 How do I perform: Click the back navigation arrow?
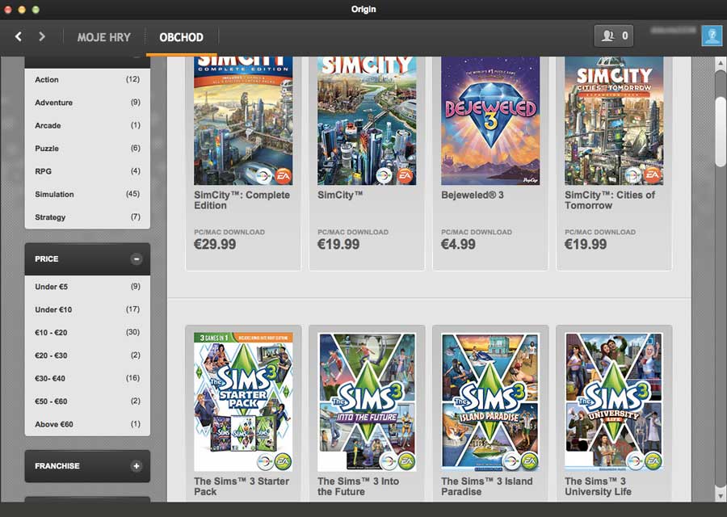point(19,36)
